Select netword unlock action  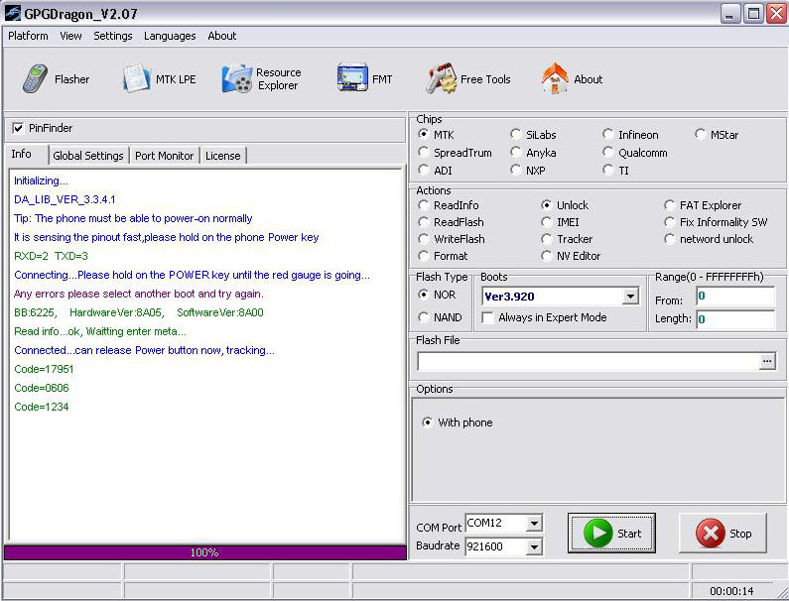669,239
